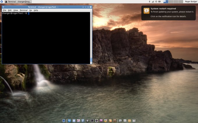
Task: Open the Help menu in Terminal
Action: pos(36,10)
